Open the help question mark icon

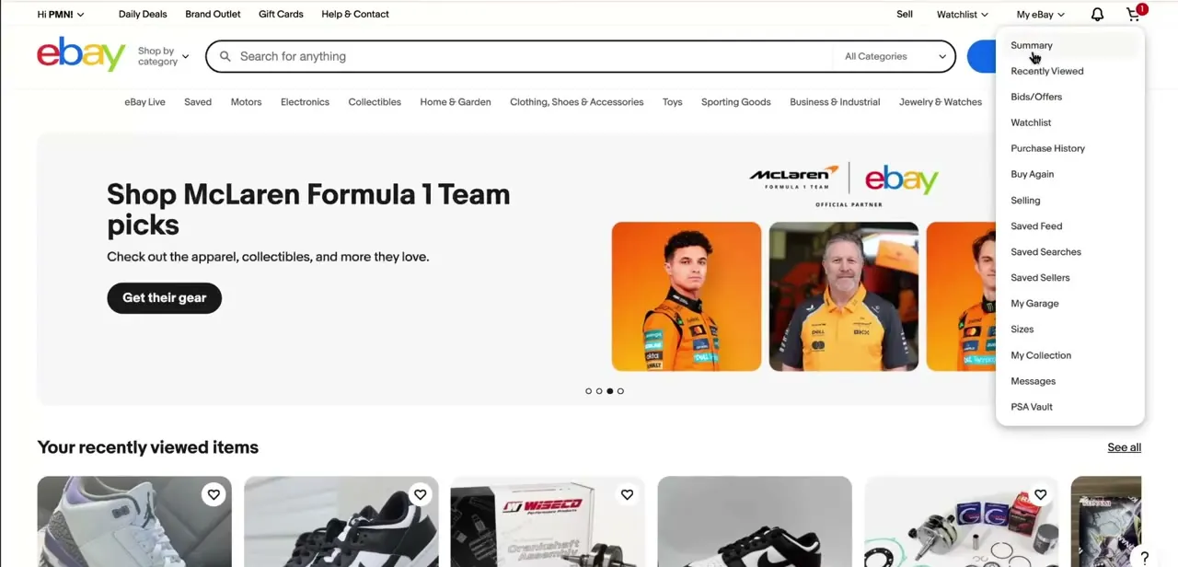1144,558
